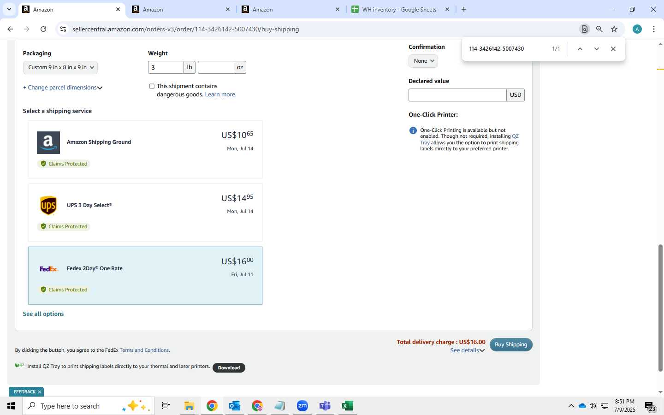Screen dimensions: 664x415
Task: Click the weight ounces input field
Action: [216, 67]
